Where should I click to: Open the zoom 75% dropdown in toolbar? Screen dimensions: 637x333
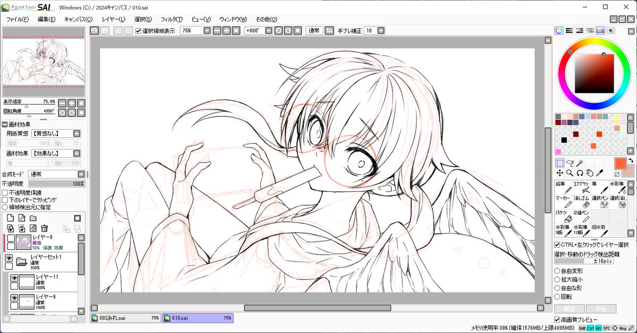[x=206, y=31]
